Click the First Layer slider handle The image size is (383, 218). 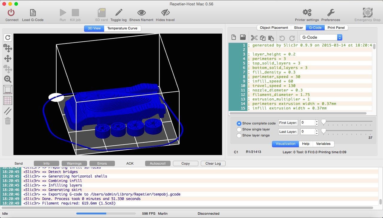click(x=323, y=122)
